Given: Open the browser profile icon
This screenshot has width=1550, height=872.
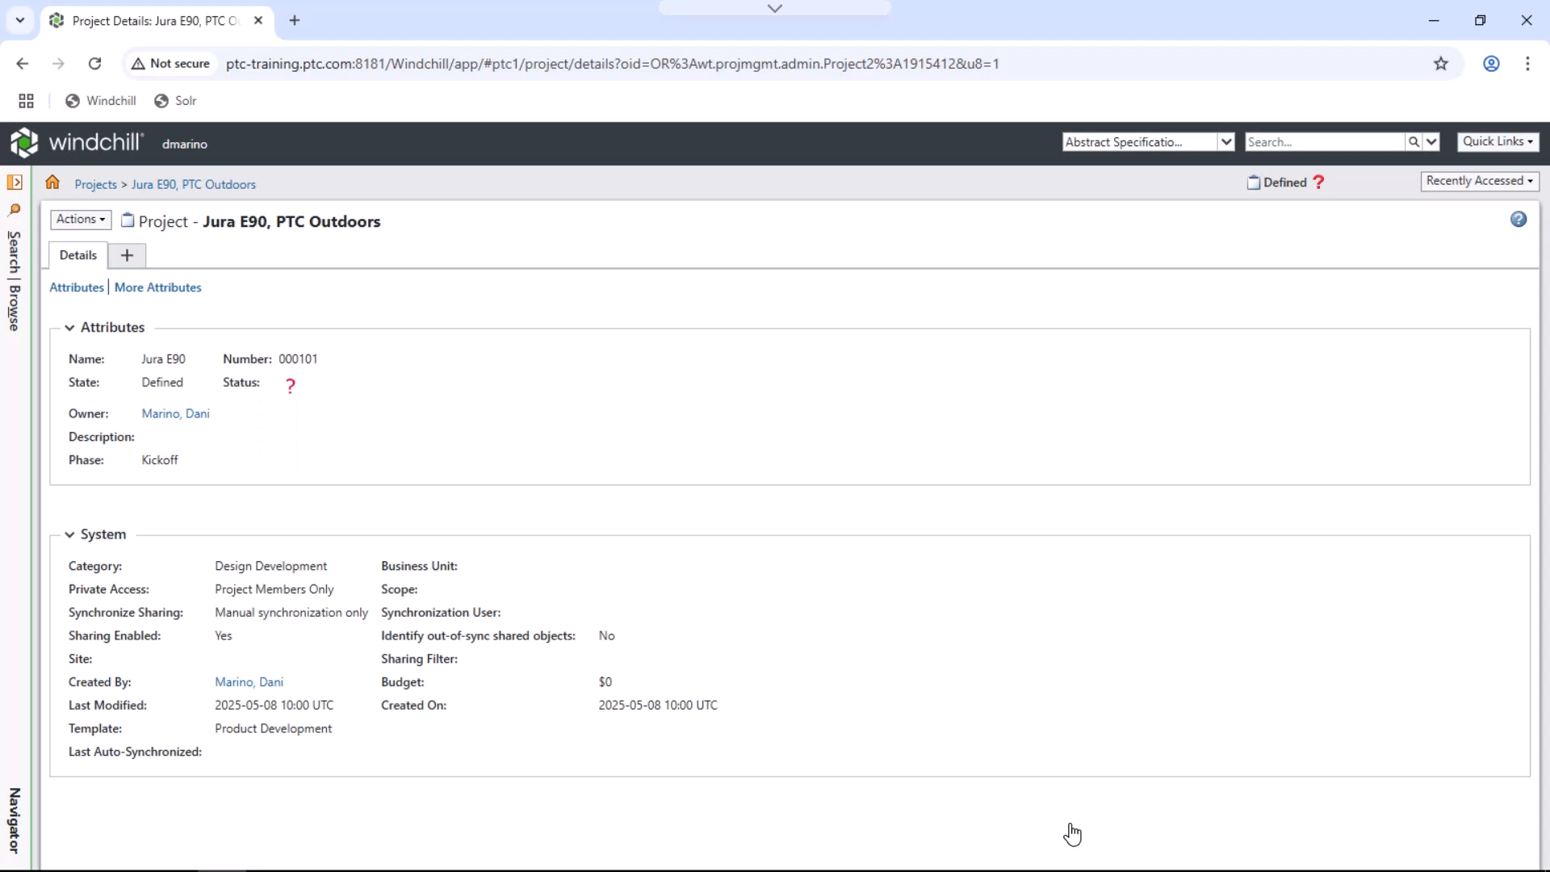Looking at the screenshot, I should pos(1491,64).
